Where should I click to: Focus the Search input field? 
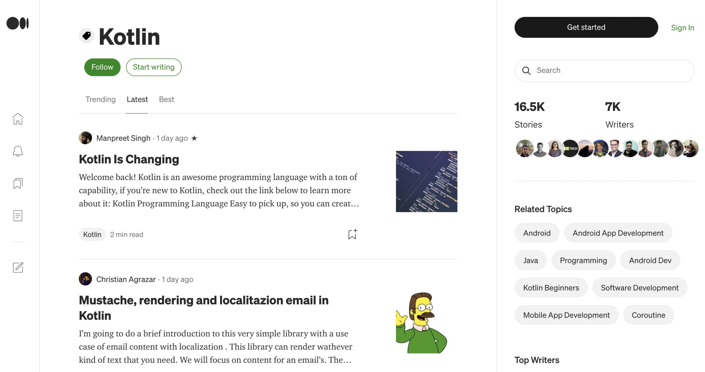[604, 71]
